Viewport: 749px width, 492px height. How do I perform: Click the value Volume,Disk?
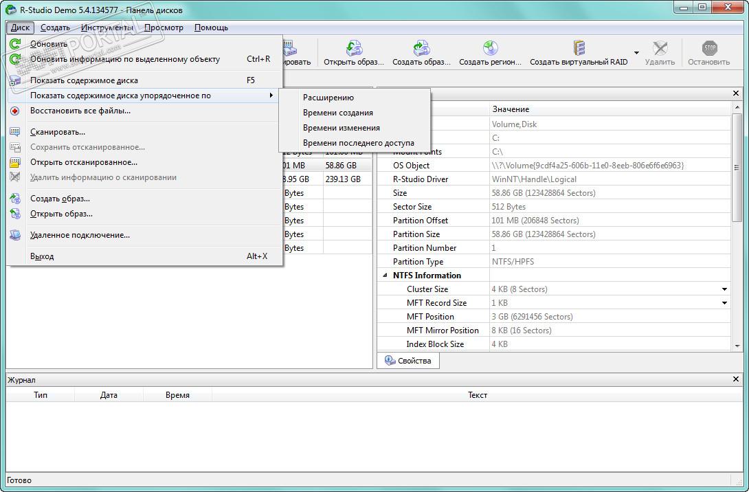pyautogui.click(x=514, y=124)
